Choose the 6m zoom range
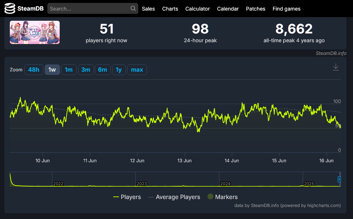 [x=103, y=70]
